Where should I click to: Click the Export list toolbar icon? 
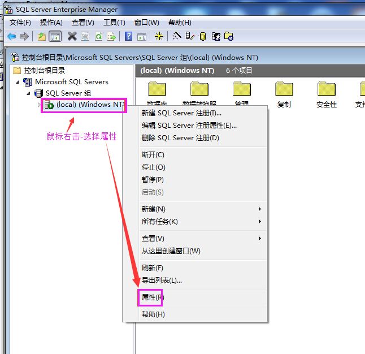click(111, 36)
